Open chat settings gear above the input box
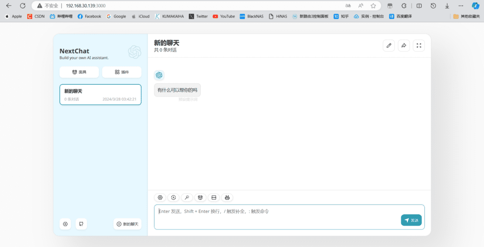 pyautogui.click(x=160, y=197)
